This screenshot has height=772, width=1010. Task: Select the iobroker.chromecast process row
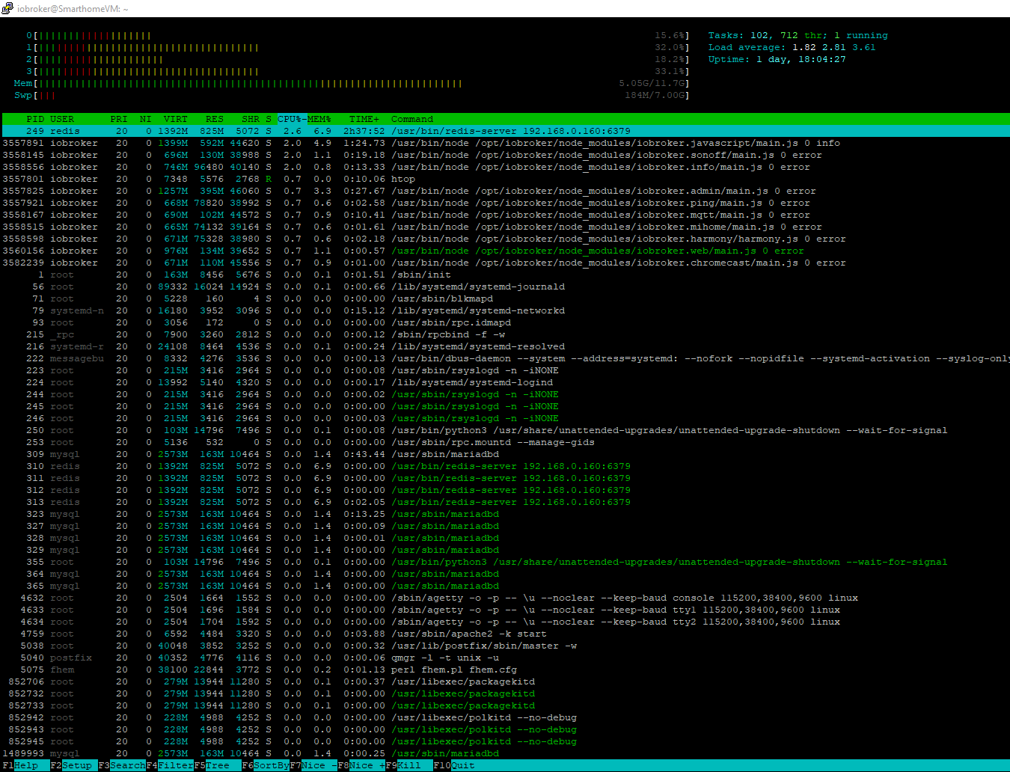click(x=505, y=263)
